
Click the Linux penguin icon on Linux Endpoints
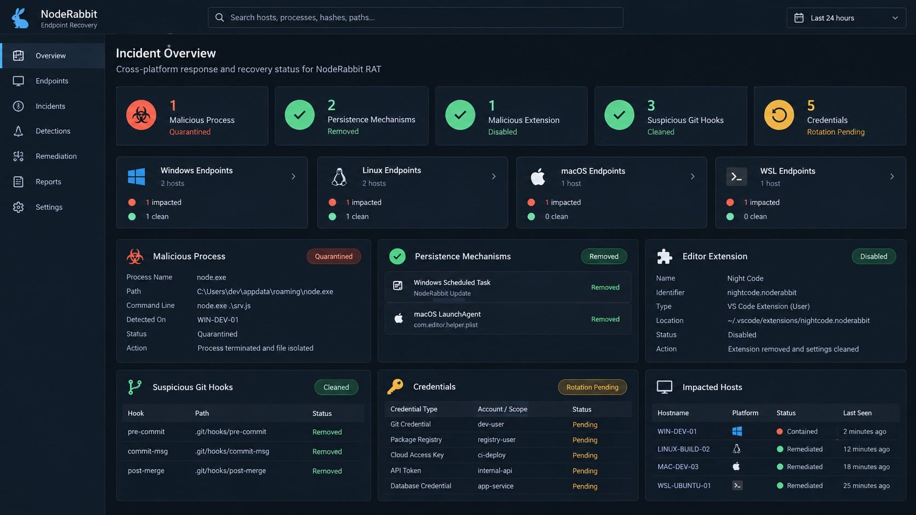(339, 177)
